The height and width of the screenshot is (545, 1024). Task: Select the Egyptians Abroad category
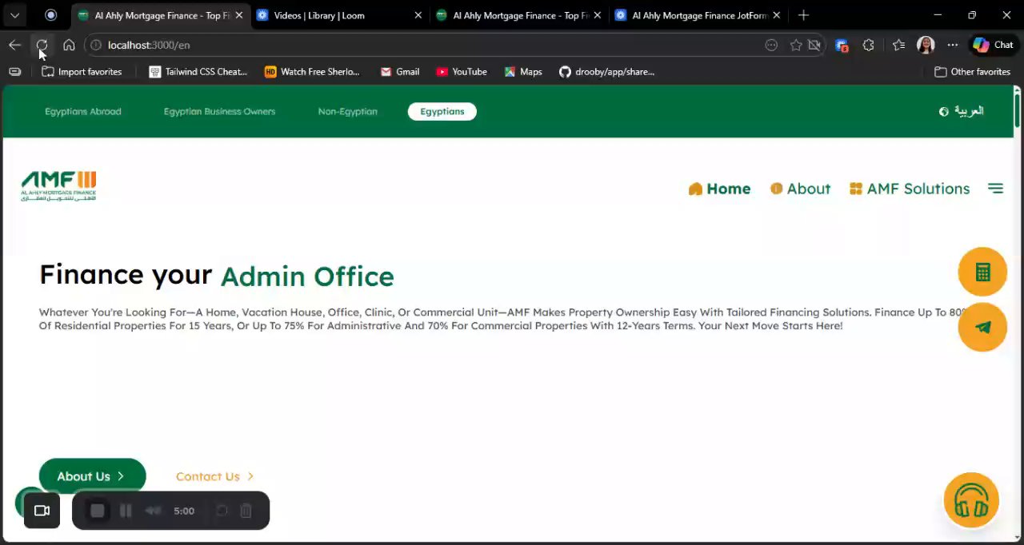83,112
